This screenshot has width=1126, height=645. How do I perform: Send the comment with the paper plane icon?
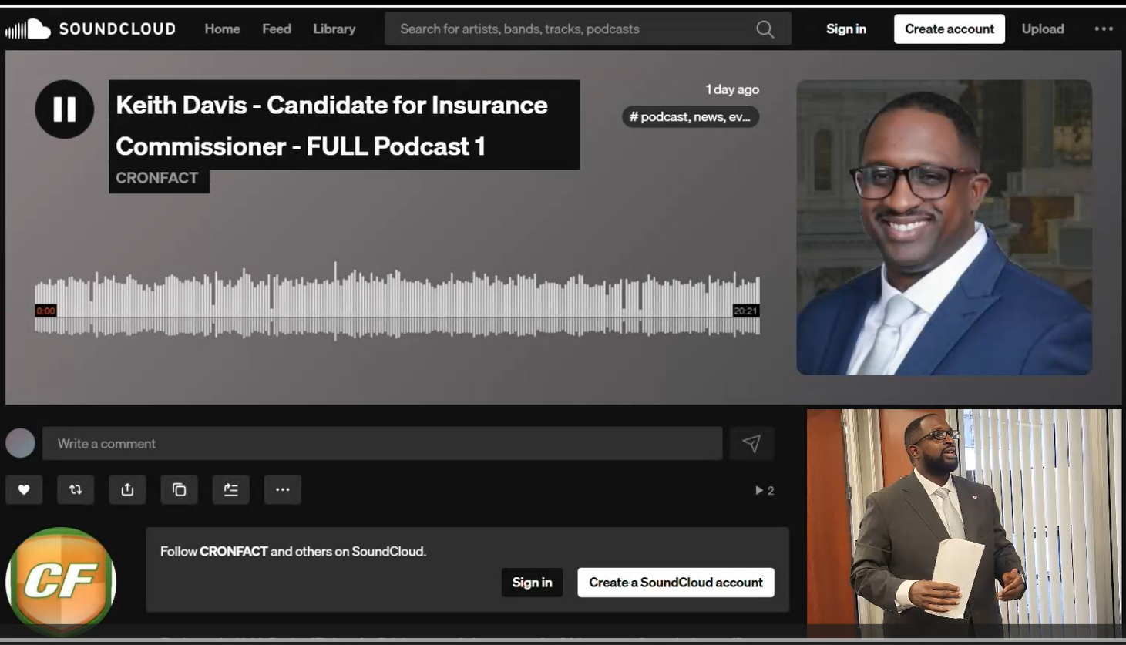tap(751, 444)
